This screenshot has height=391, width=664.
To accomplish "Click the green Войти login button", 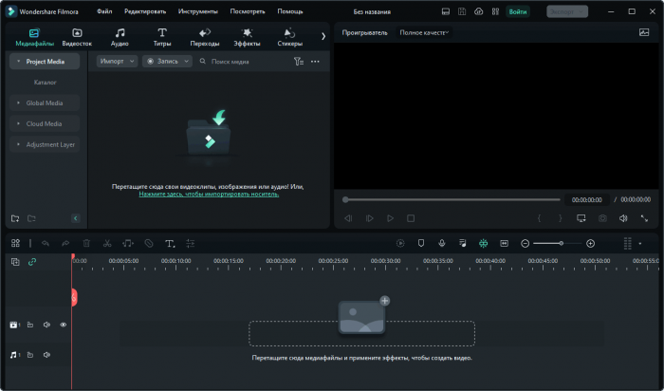I will tap(517, 11).
